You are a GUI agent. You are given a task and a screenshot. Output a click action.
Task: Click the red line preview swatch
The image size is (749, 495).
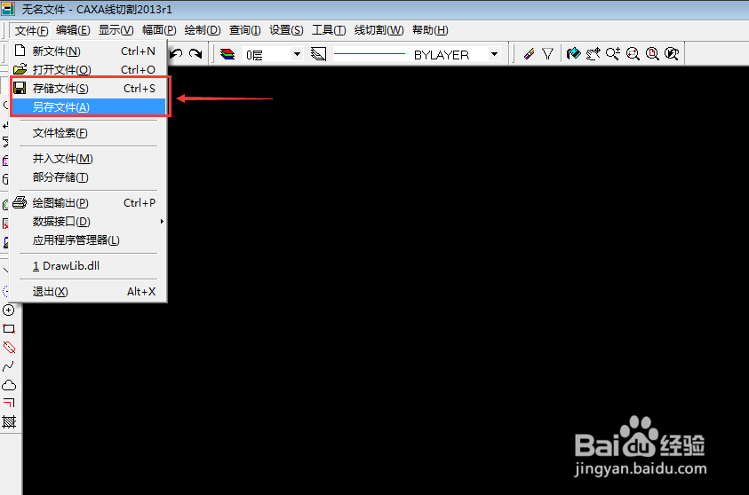[x=370, y=54]
